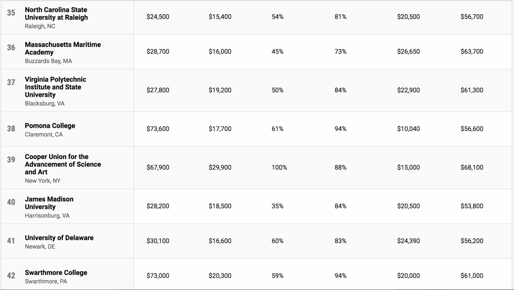Click Swarthmore's $61,000 value
The image size is (514, 290).
(471, 275)
